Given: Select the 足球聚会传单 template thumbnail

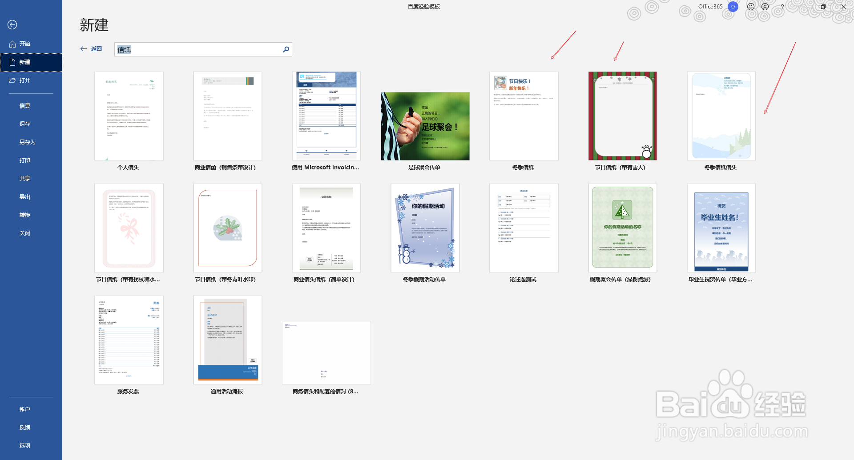Looking at the screenshot, I should point(425,126).
